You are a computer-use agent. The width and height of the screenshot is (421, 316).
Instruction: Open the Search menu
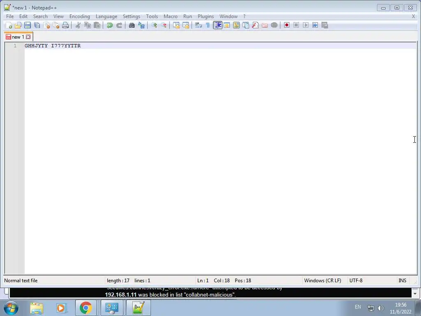pos(40,16)
